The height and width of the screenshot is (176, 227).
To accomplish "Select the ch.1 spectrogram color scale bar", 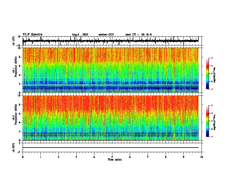I will (x=207, y=74).
